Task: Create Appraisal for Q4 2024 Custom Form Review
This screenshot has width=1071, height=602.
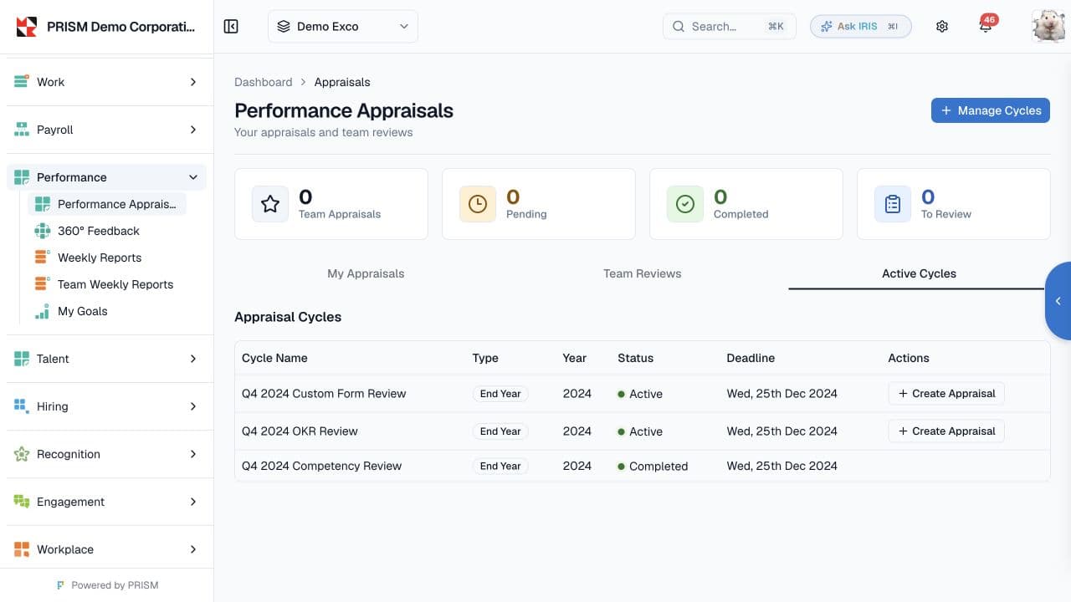Action: 946,393
